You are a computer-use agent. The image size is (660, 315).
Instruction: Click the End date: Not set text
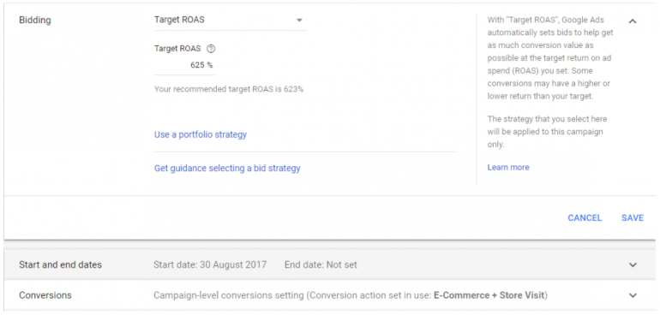[321, 265]
